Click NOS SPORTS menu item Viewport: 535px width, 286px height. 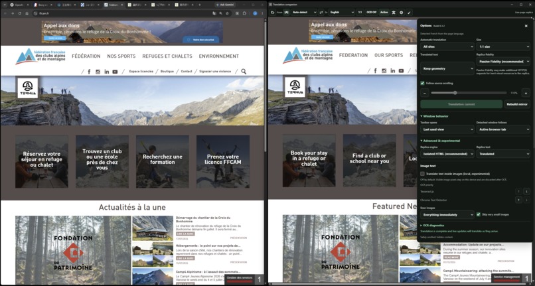click(121, 56)
